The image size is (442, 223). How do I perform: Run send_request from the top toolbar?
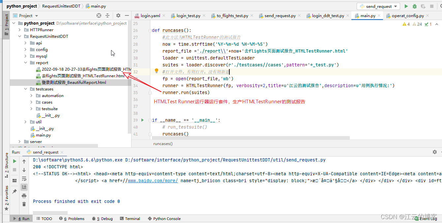coord(406,6)
